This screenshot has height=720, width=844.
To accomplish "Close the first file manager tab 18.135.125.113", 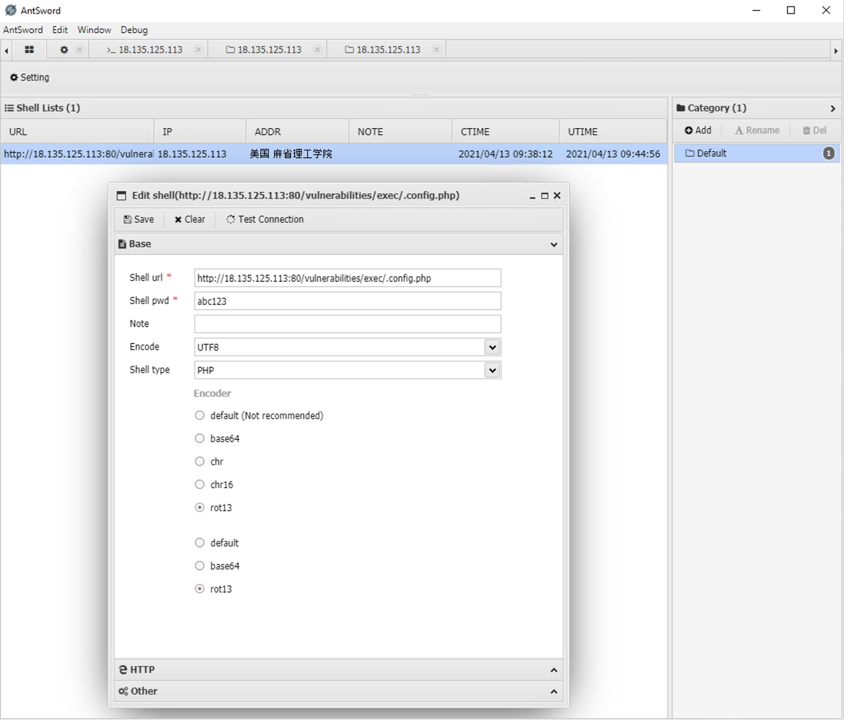I will (x=317, y=50).
